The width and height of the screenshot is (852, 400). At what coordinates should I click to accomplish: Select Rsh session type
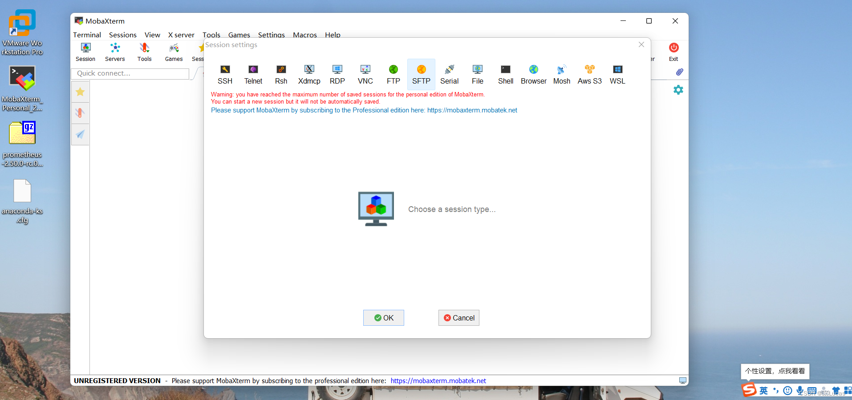point(281,74)
